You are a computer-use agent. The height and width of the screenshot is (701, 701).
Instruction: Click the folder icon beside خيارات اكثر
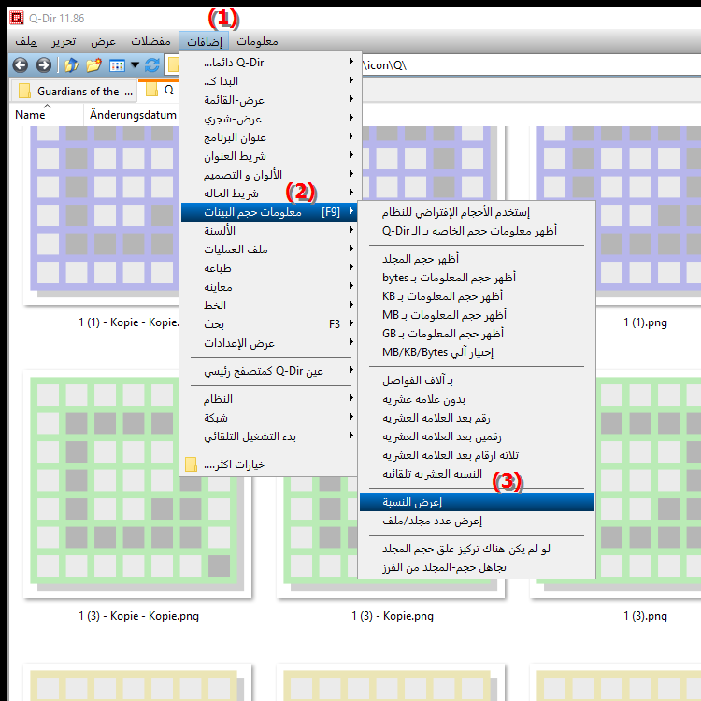[191, 465]
